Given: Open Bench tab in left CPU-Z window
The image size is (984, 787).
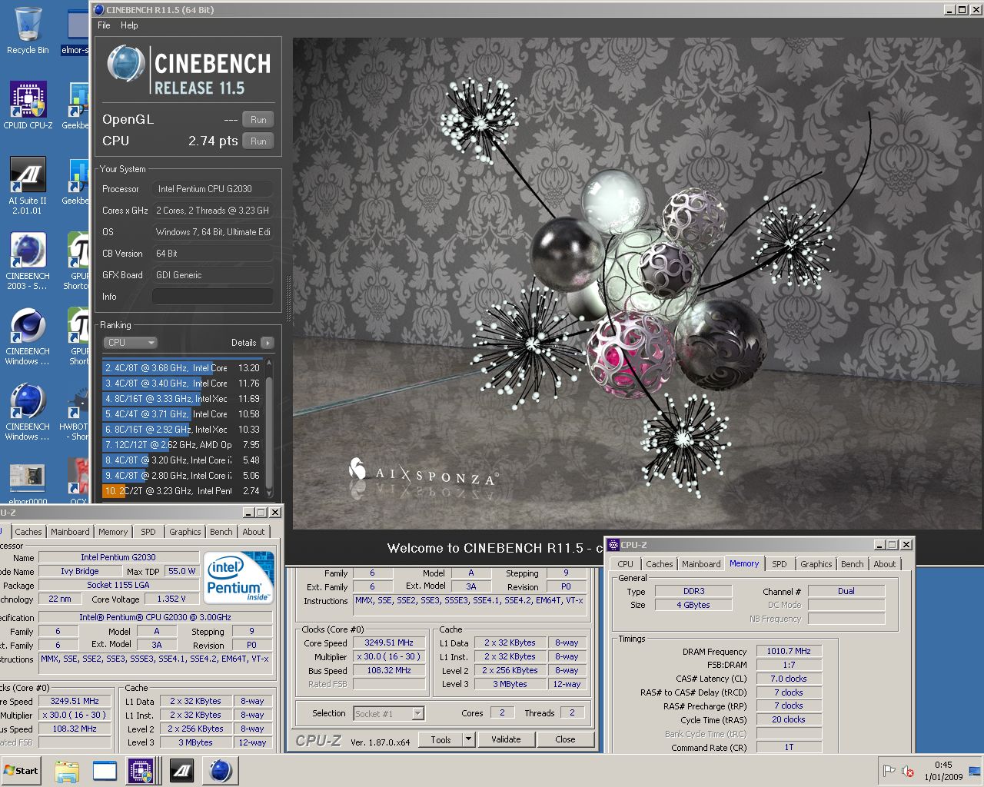Looking at the screenshot, I should 221,532.
